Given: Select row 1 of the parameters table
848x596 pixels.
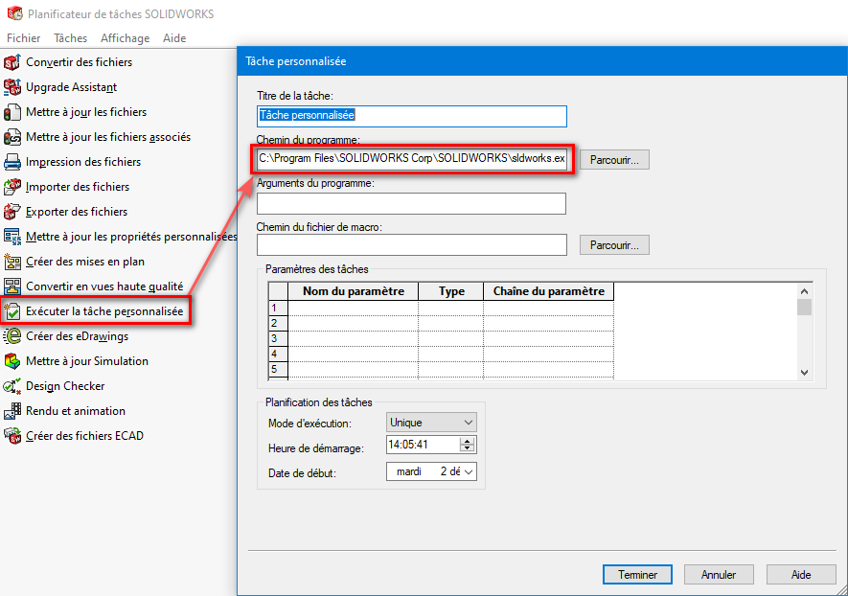Looking at the screenshot, I should pos(278,308).
